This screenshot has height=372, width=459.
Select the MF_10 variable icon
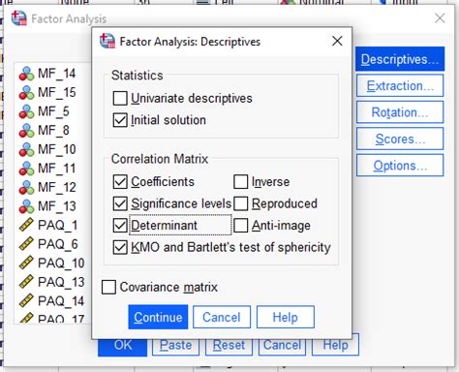pos(26,149)
